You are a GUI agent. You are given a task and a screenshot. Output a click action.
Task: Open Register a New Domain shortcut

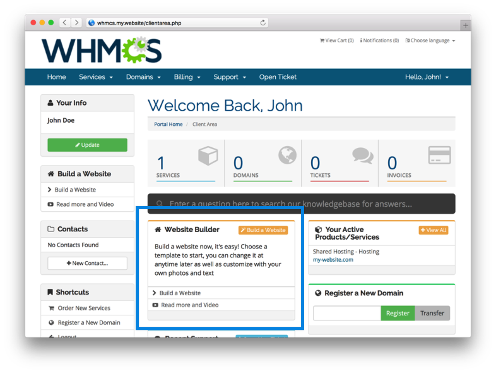[x=89, y=323]
